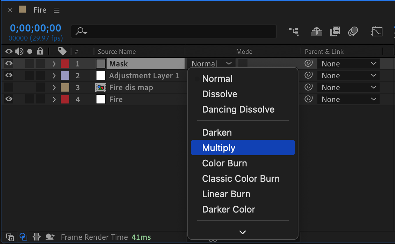Enable frame blending for the composition
Image resolution: width=395 pixels, height=244 pixels.
[335, 31]
